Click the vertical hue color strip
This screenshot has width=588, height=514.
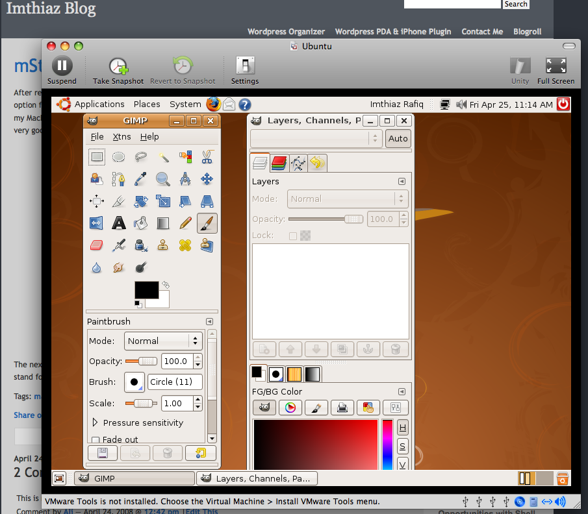(387, 445)
